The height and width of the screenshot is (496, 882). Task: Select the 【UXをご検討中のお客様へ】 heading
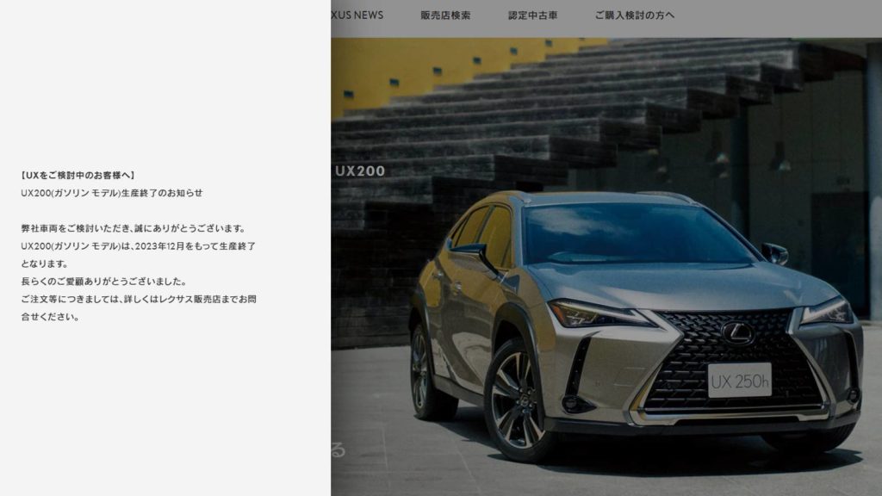78,176
